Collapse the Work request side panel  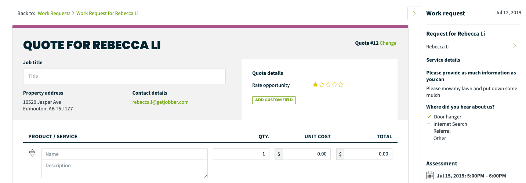[414, 13]
